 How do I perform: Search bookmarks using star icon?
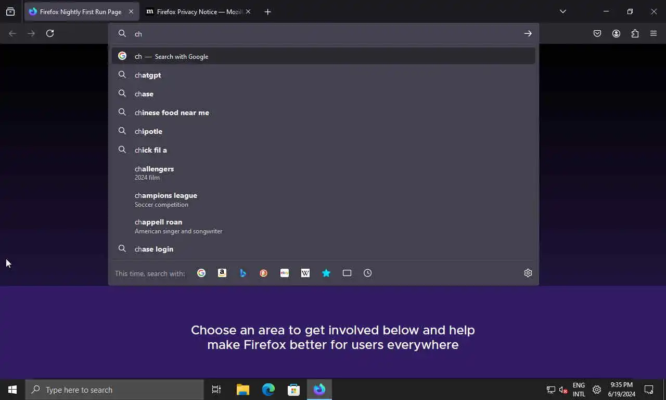click(326, 273)
